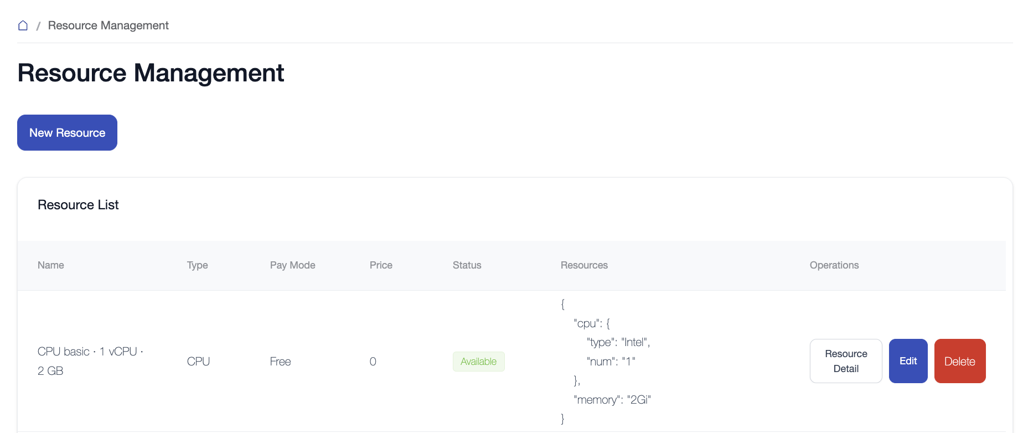This screenshot has height=433, width=1023.
Task: Edit the CPU basic resource
Action: pyautogui.click(x=908, y=361)
